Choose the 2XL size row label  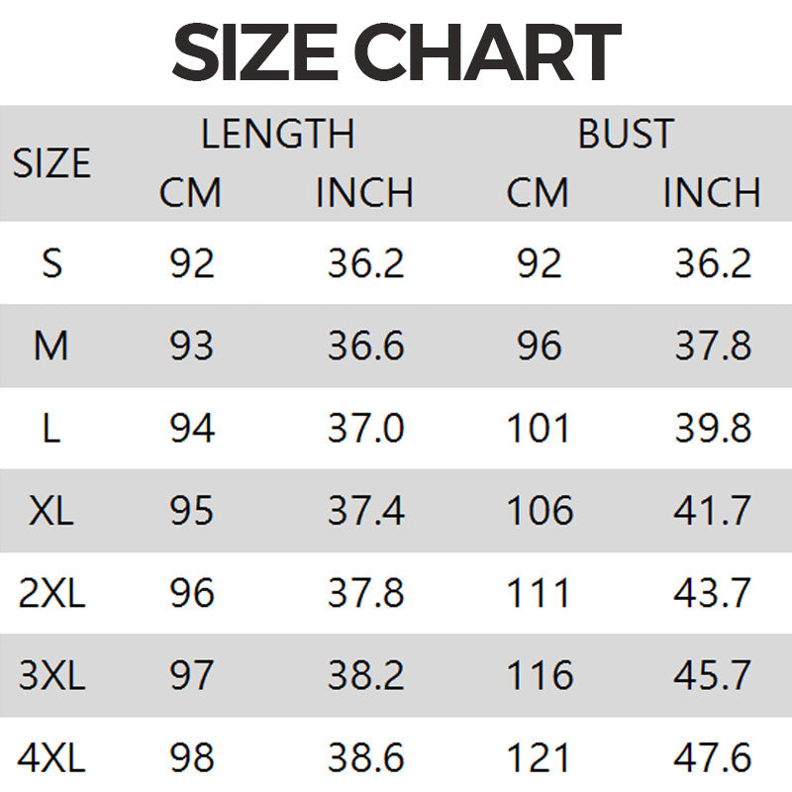52,593
